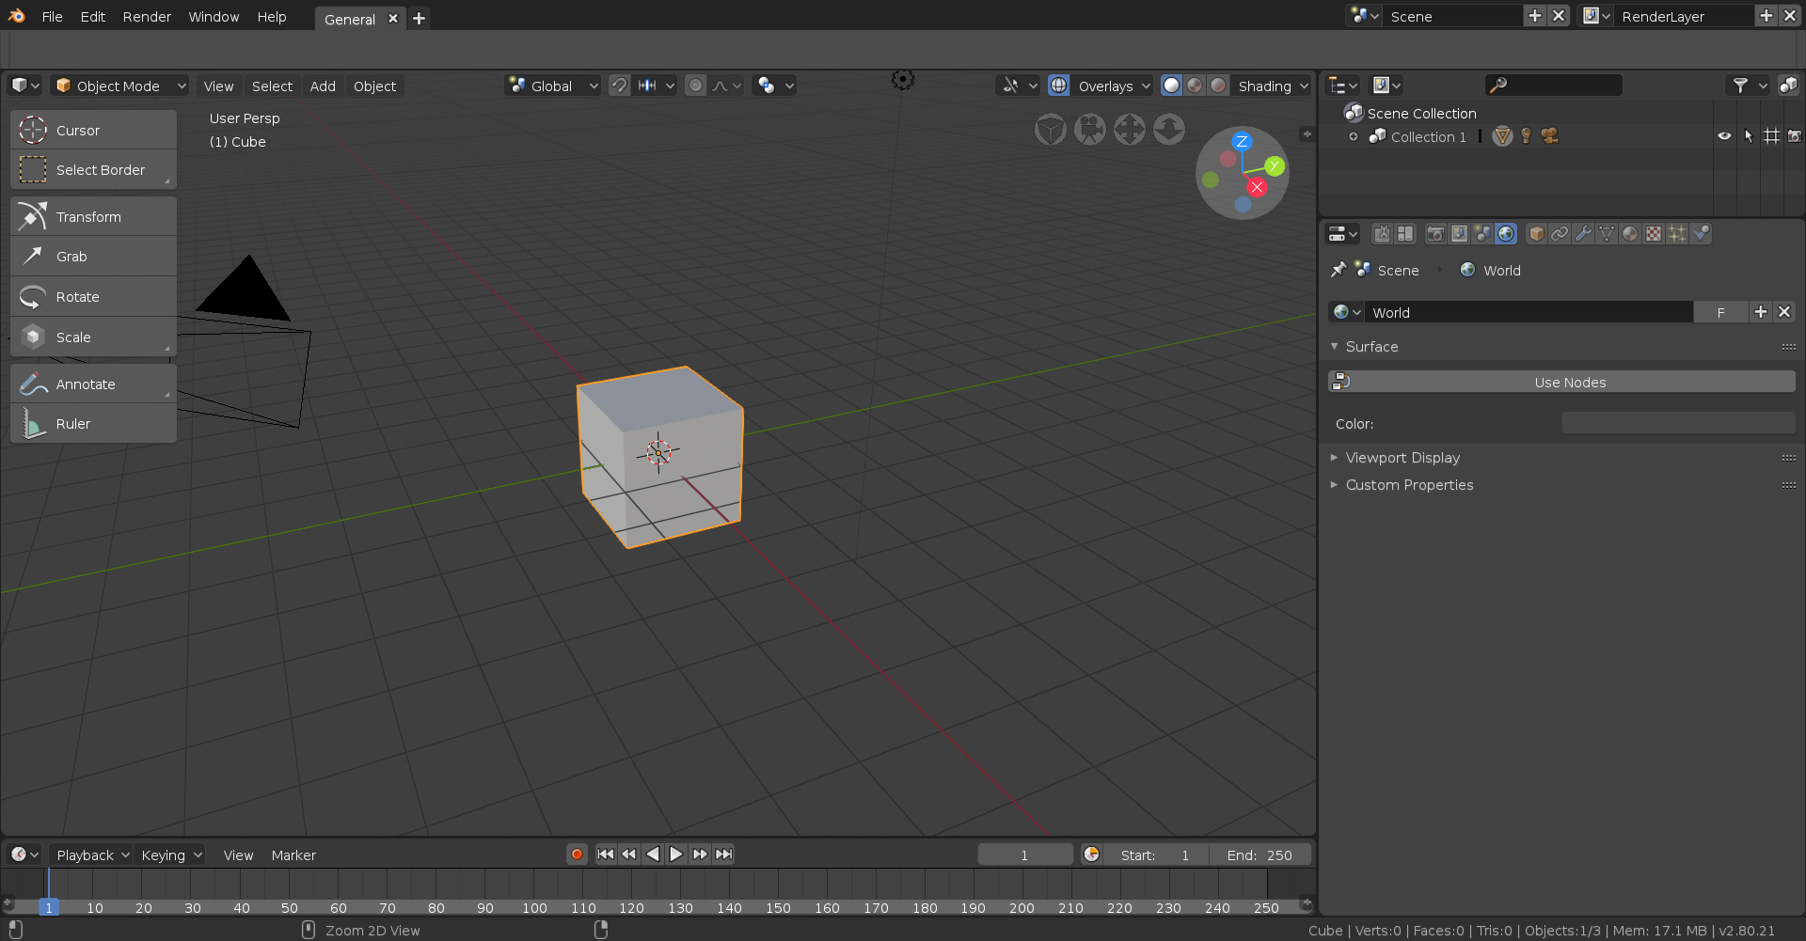Click the camera view viewport icon

[1090, 130]
